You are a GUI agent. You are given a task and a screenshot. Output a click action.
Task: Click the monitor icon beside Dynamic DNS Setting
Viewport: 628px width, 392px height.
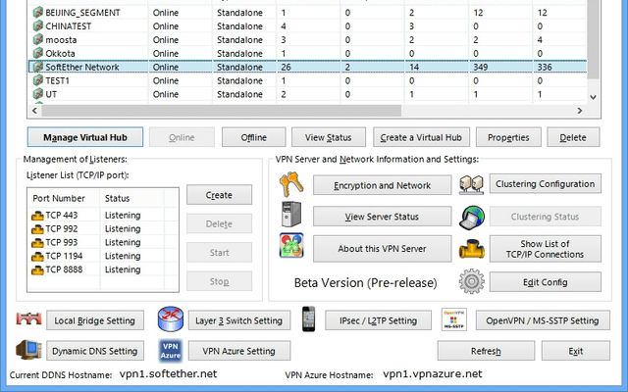tap(28, 350)
